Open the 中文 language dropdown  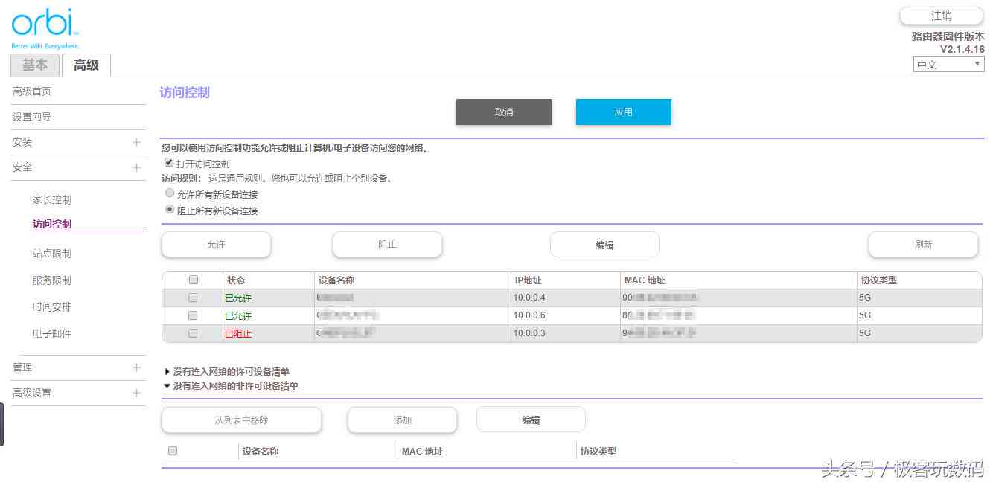click(948, 65)
